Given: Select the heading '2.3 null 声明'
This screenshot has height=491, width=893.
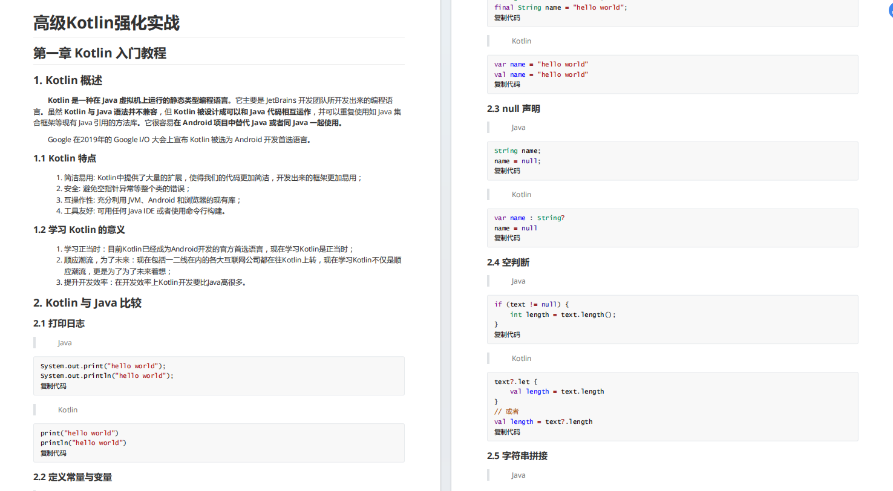Looking at the screenshot, I should tap(514, 109).
